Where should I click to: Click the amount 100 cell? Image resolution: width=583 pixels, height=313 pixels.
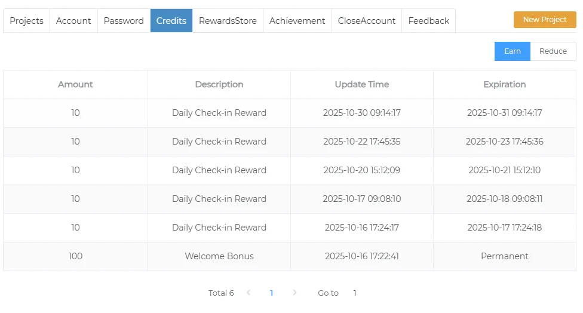coord(75,256)
